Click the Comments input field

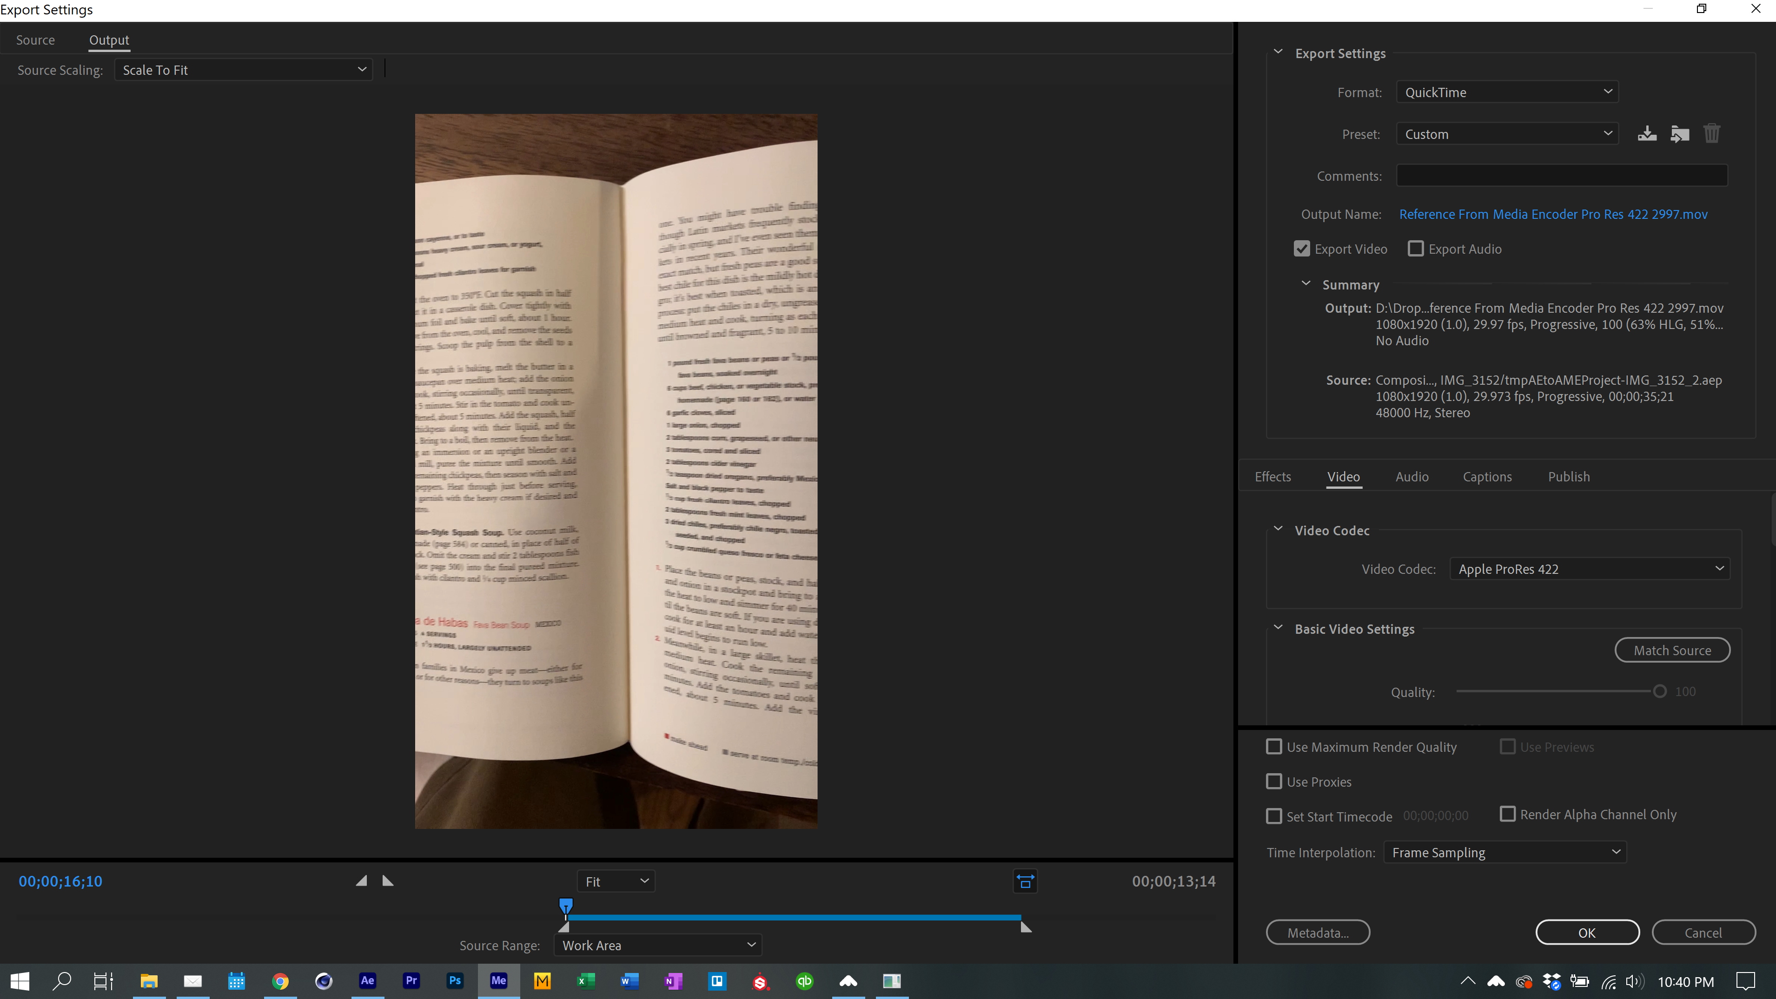point(1562,176)
